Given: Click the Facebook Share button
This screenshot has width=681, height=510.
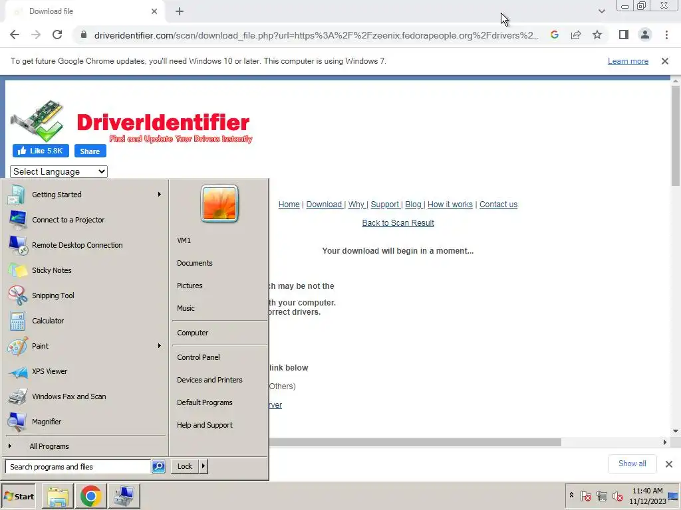Looking at the screenshot, I should (90, 151).
